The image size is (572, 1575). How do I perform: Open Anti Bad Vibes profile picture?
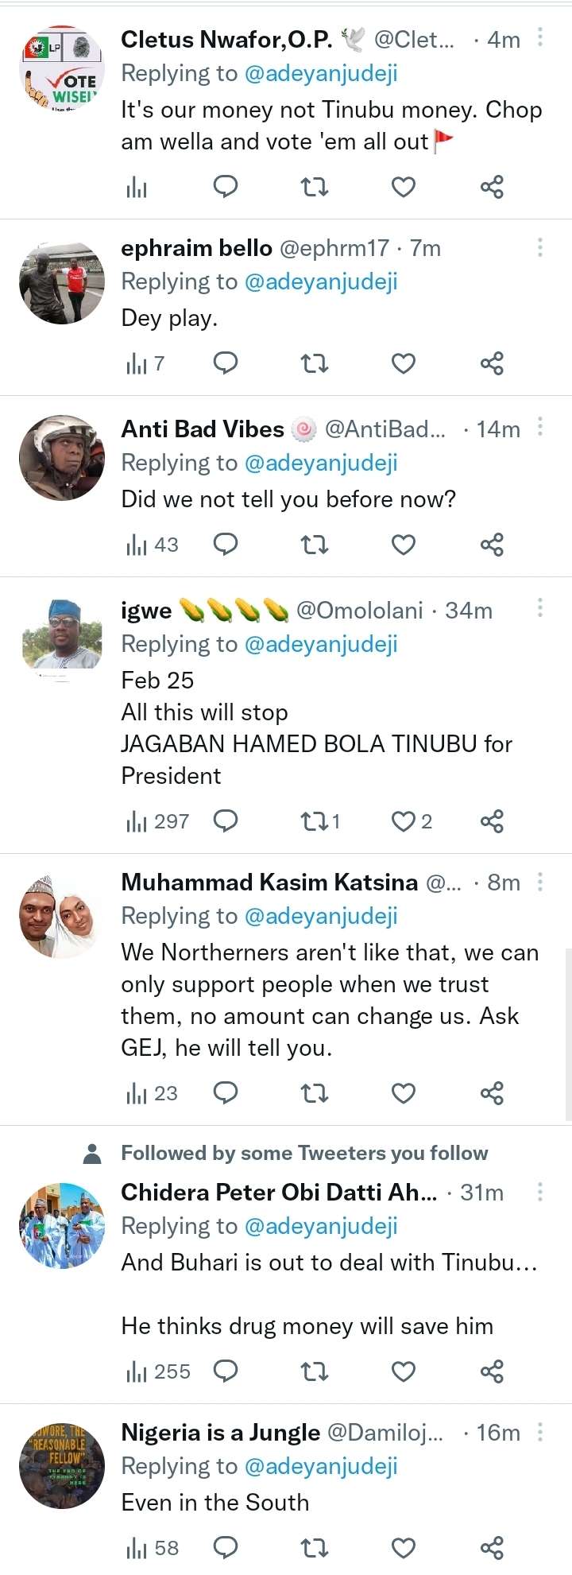point(62,458)
